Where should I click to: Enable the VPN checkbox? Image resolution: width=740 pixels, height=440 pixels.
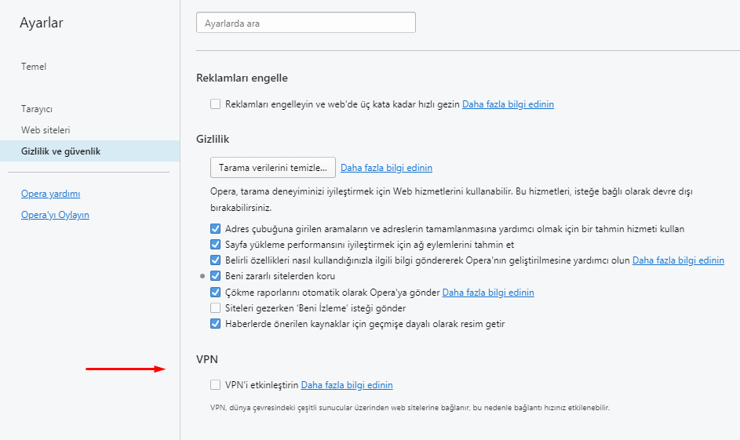(x=215, y=385)
